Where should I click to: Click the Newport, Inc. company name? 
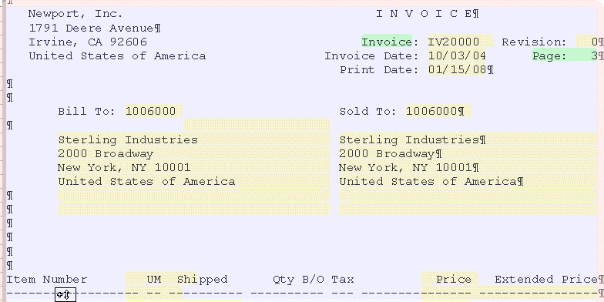coord(75,14)
